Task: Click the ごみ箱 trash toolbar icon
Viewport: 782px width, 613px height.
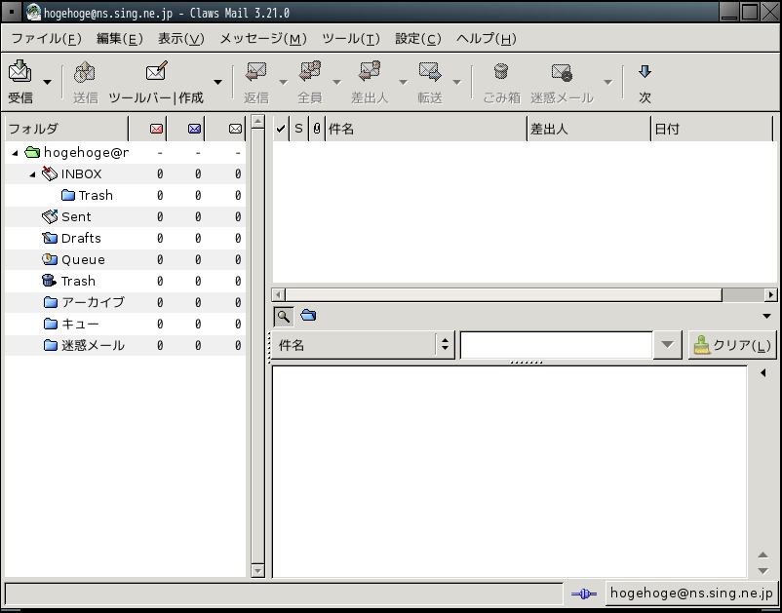Action: click(x=501, y=72)
